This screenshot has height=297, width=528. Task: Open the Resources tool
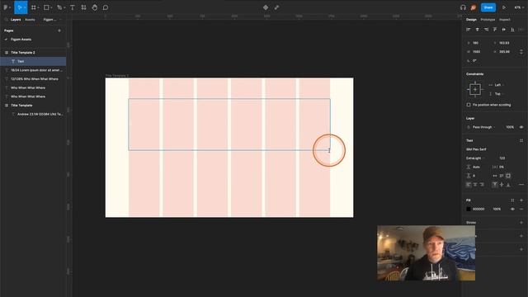click(83, 7)
